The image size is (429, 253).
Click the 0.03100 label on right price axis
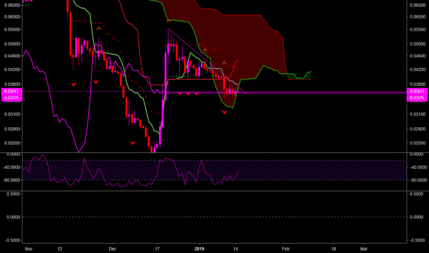pyautogui.click(x=417, y=114)
